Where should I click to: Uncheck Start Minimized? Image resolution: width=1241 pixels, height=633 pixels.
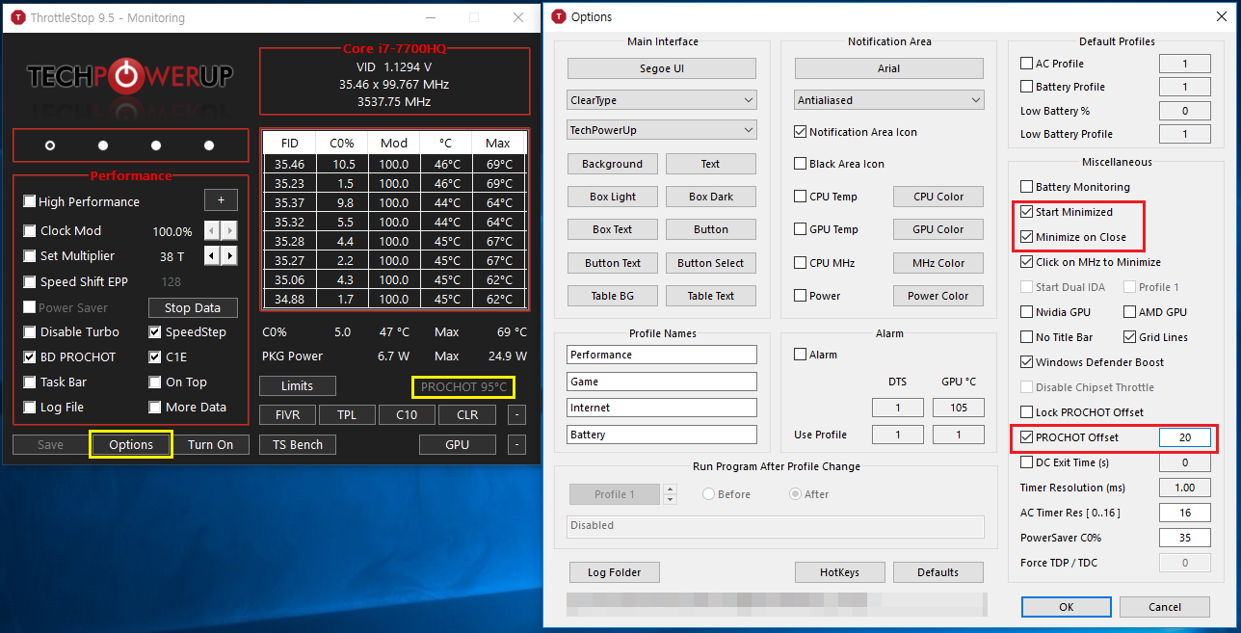1026,212
